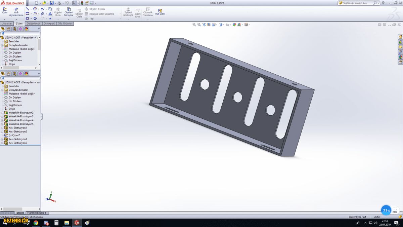Switch to the Unsurlar tab
The image size is (403, 227).
[x=7, y=24]
